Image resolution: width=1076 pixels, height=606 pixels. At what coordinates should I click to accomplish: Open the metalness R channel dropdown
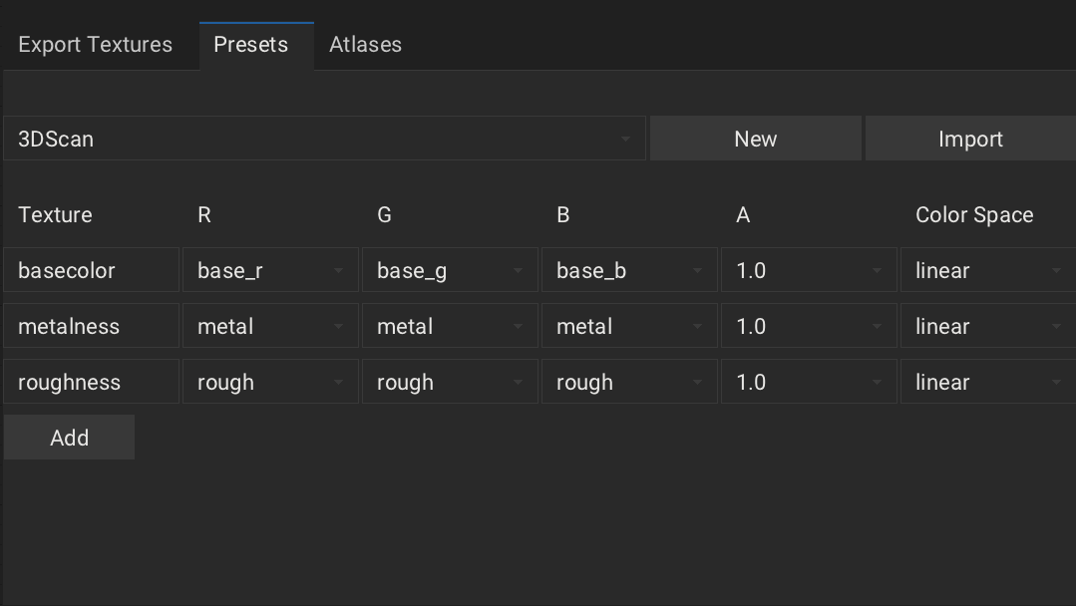[270, 327]
